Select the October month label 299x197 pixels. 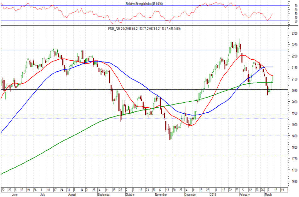tap(130, 194)
